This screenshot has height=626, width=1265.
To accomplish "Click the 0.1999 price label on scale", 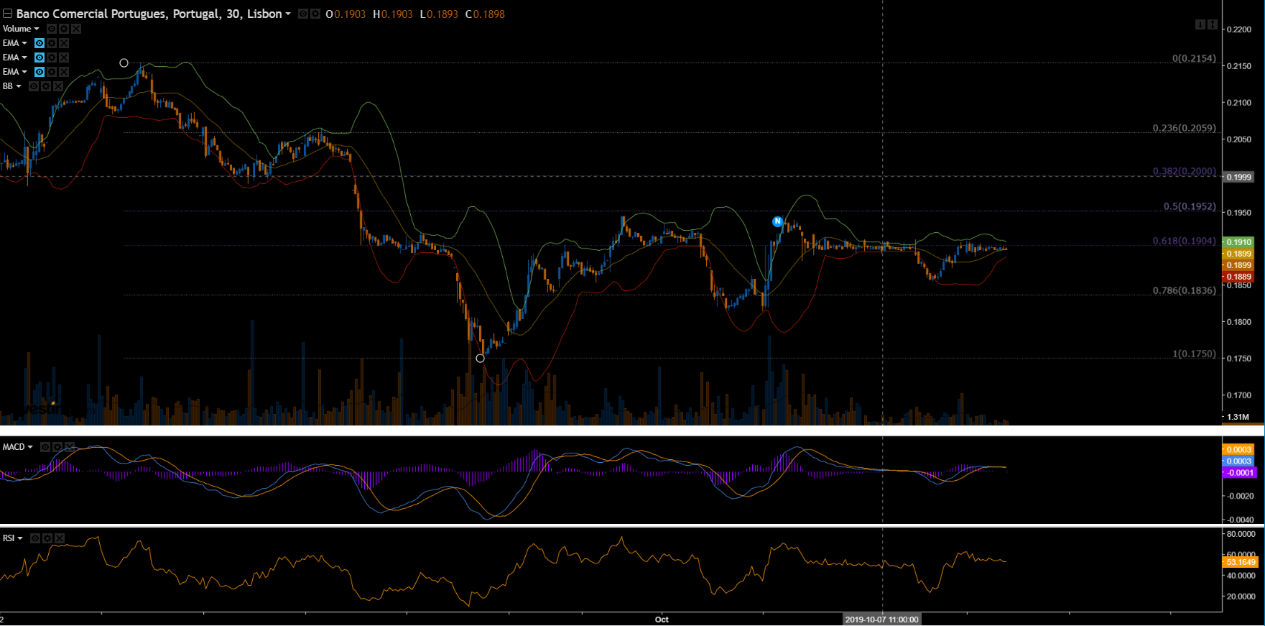I will [x=1238, y=177].
